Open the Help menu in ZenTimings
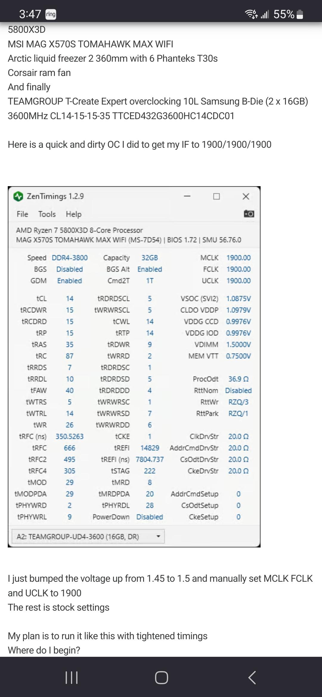The height and width of the screenshot is (697, 322). [x=74, y=214]
